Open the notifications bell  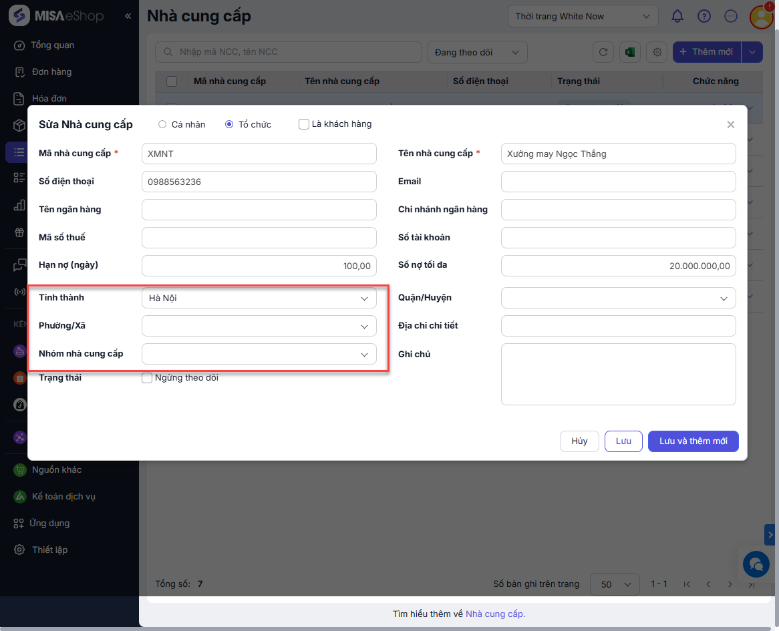point(677,17)
